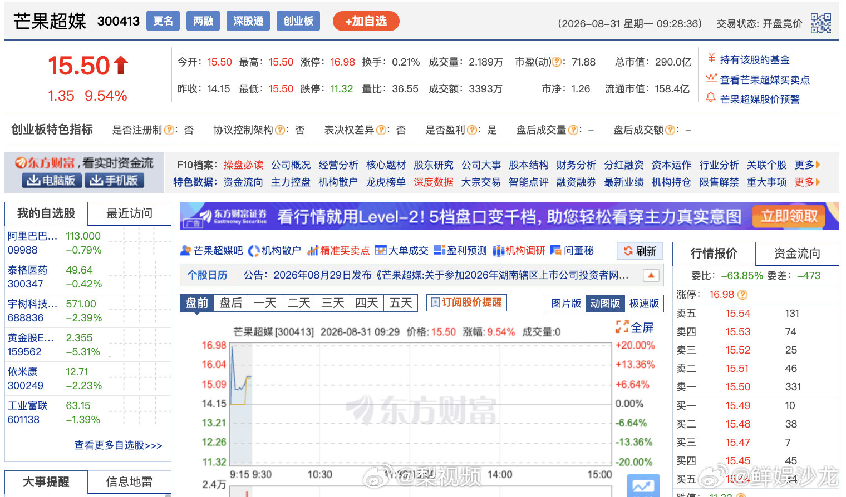The width and height of the screenshot is (846, 497).
Task: Click the help icon next to 协议控制架构
Action: coord(280,130)
